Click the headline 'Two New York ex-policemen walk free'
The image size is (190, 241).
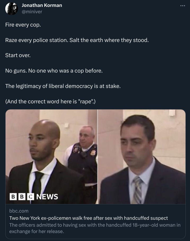click(x=89, y=218)
